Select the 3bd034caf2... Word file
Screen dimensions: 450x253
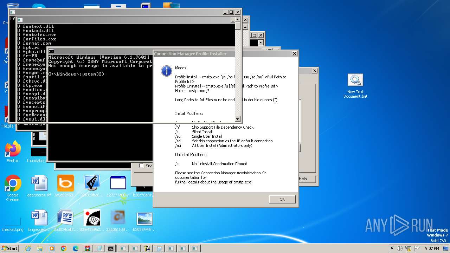click(x=65, y=221)
